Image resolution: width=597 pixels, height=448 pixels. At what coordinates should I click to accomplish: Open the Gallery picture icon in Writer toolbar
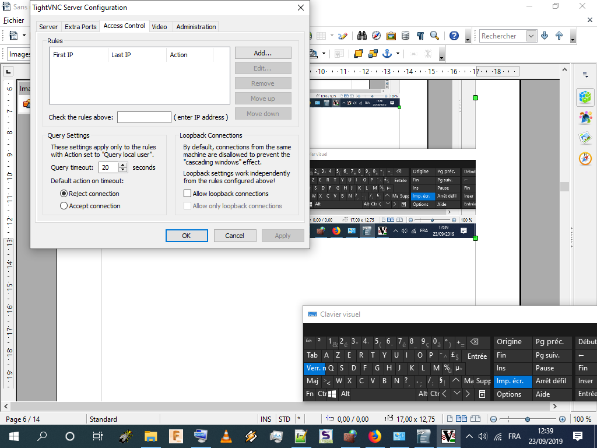(x=391, y=36)
